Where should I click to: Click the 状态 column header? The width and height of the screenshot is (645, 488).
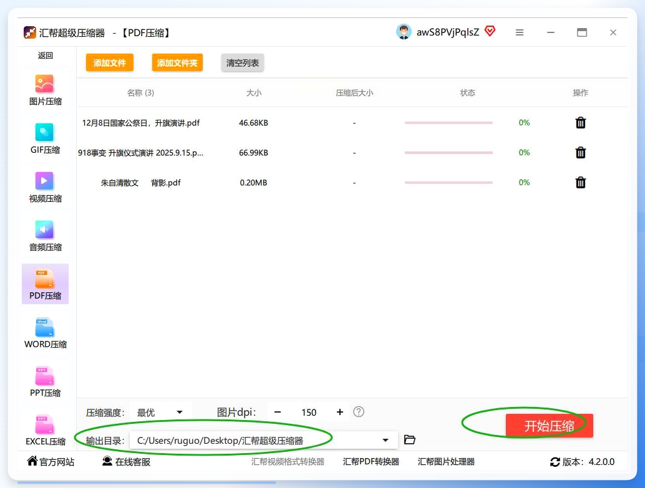pos(467,93)
